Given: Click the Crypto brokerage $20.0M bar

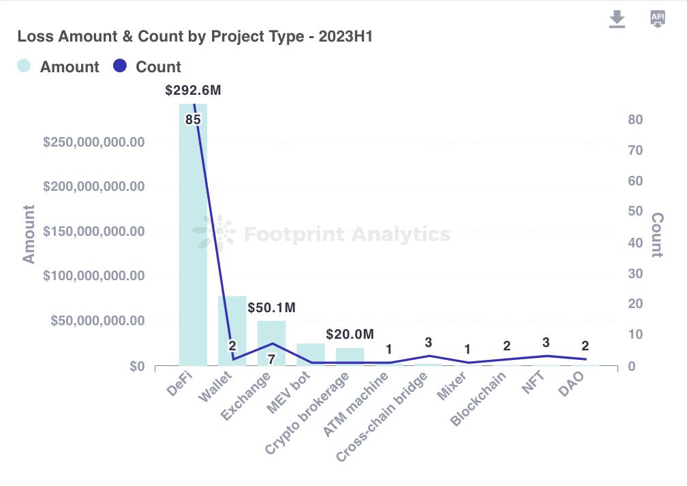Looking at the screenshot, I should 350,356.
